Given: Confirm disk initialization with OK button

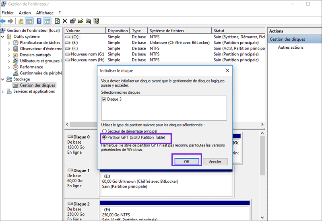Looking at the screenshot, I should (187, 161).
